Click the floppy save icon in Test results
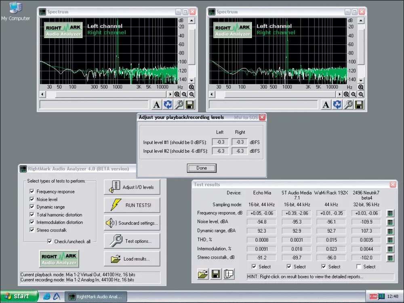 pos(216,274)
